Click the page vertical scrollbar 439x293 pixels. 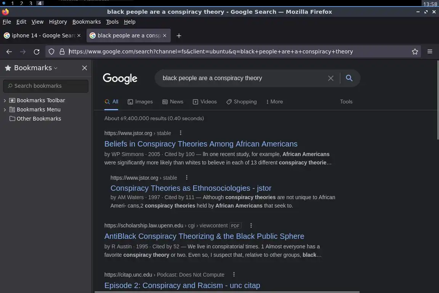(437, 100)
